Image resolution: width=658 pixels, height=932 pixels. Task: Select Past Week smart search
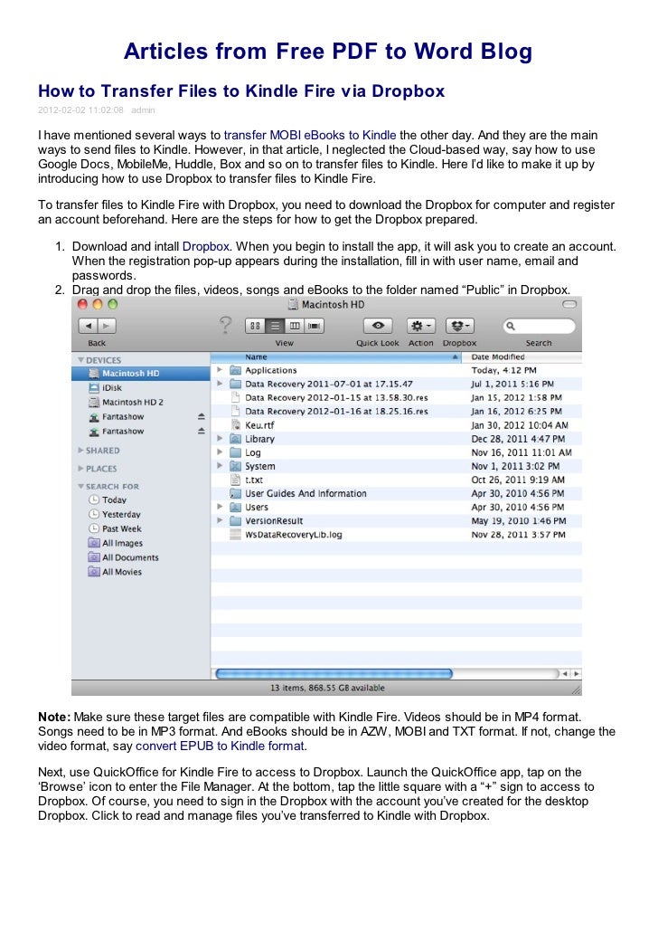pyautogui.click(x=140, y=528)
